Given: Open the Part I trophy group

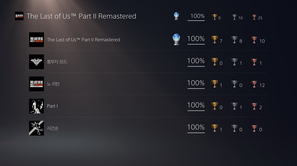Looking at the screenshot, I should 52,106.
